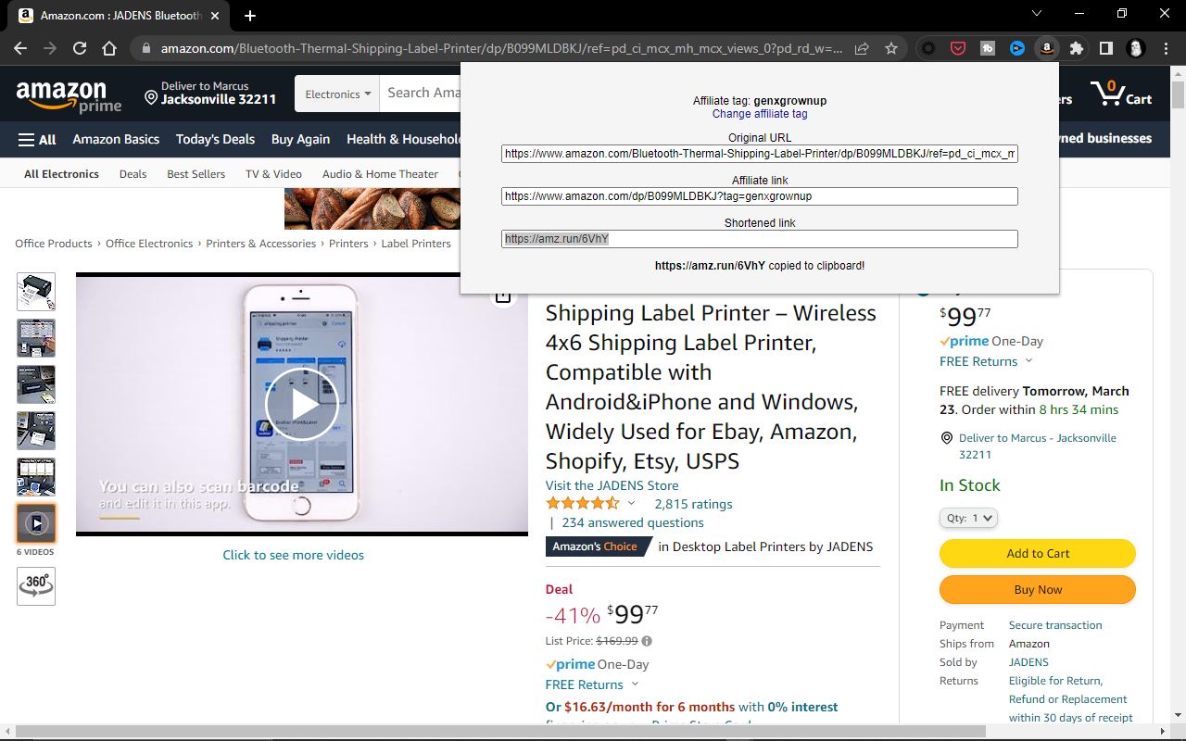
Task: Open Audio & Home Theater in the subnav
Action: pos(380,173)
